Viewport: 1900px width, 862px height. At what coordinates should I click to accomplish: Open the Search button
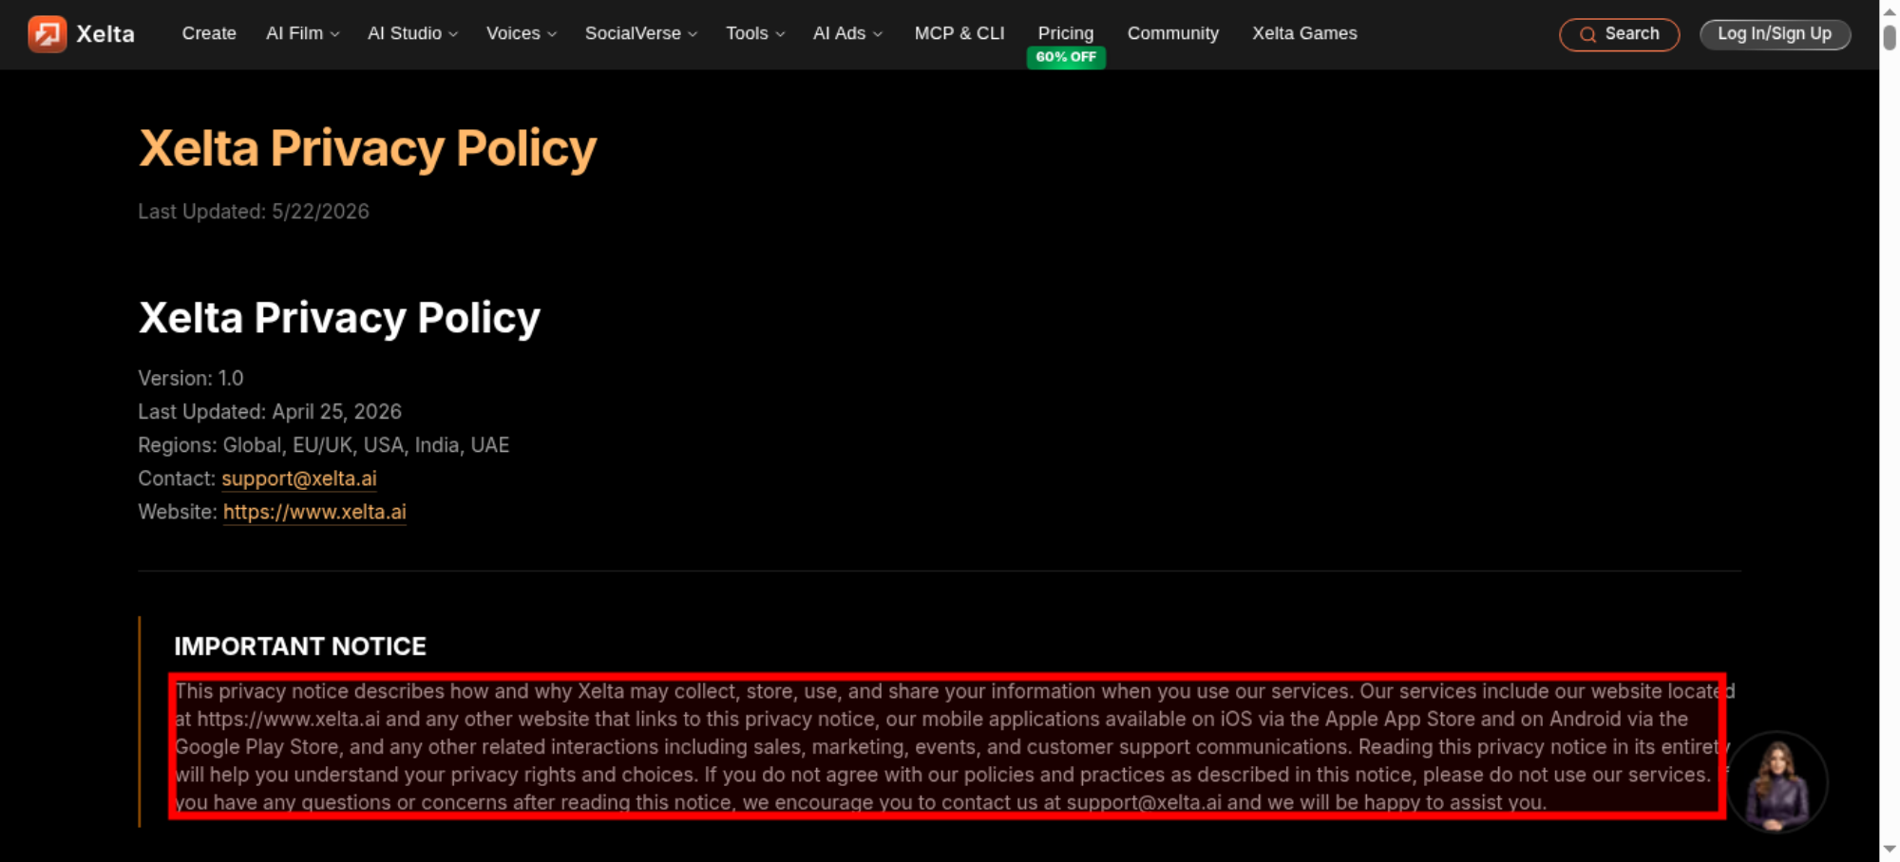pos(1620,34)
